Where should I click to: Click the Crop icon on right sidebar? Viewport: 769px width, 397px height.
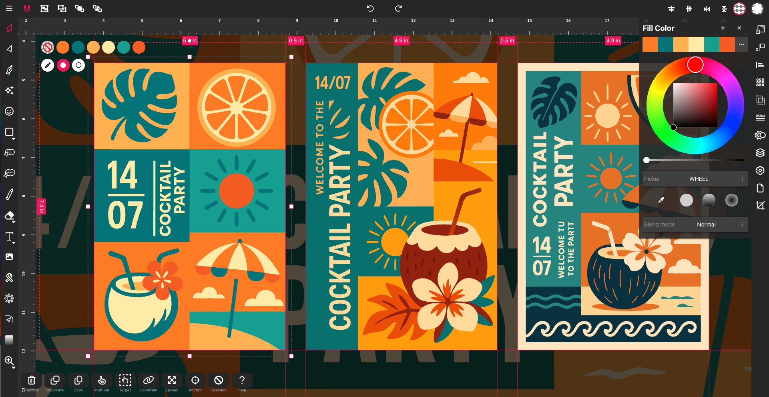point(760,206)
